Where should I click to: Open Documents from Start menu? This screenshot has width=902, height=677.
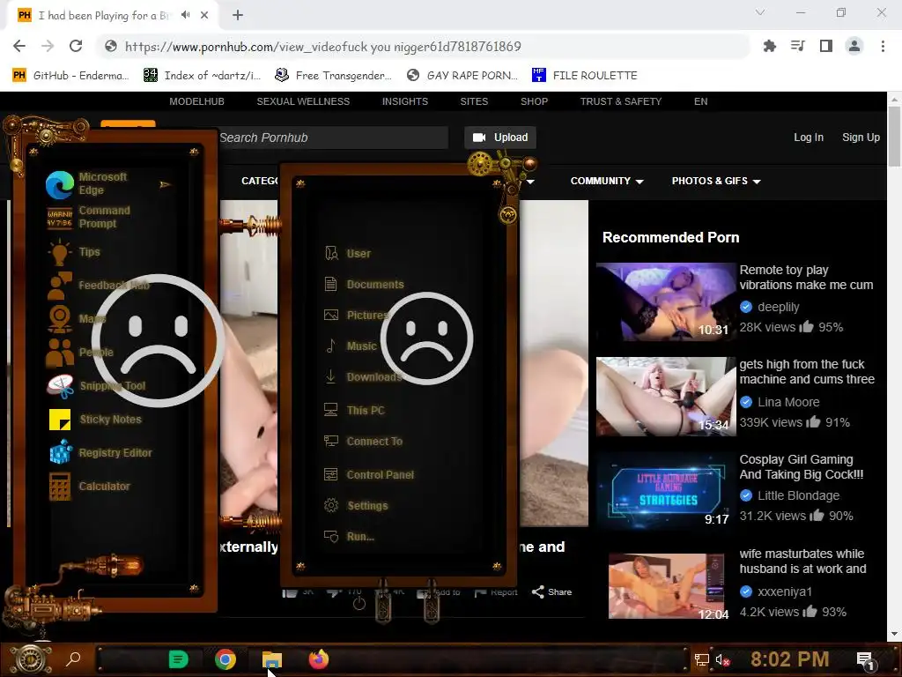point(364,285)
